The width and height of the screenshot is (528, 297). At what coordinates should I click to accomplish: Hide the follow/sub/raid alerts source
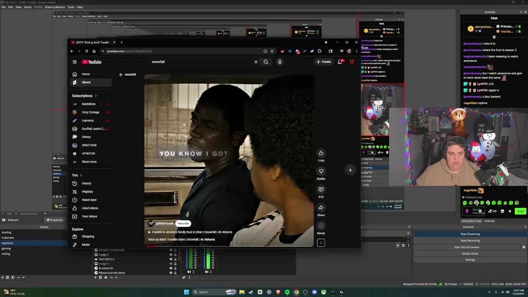(x=171, y=273)
